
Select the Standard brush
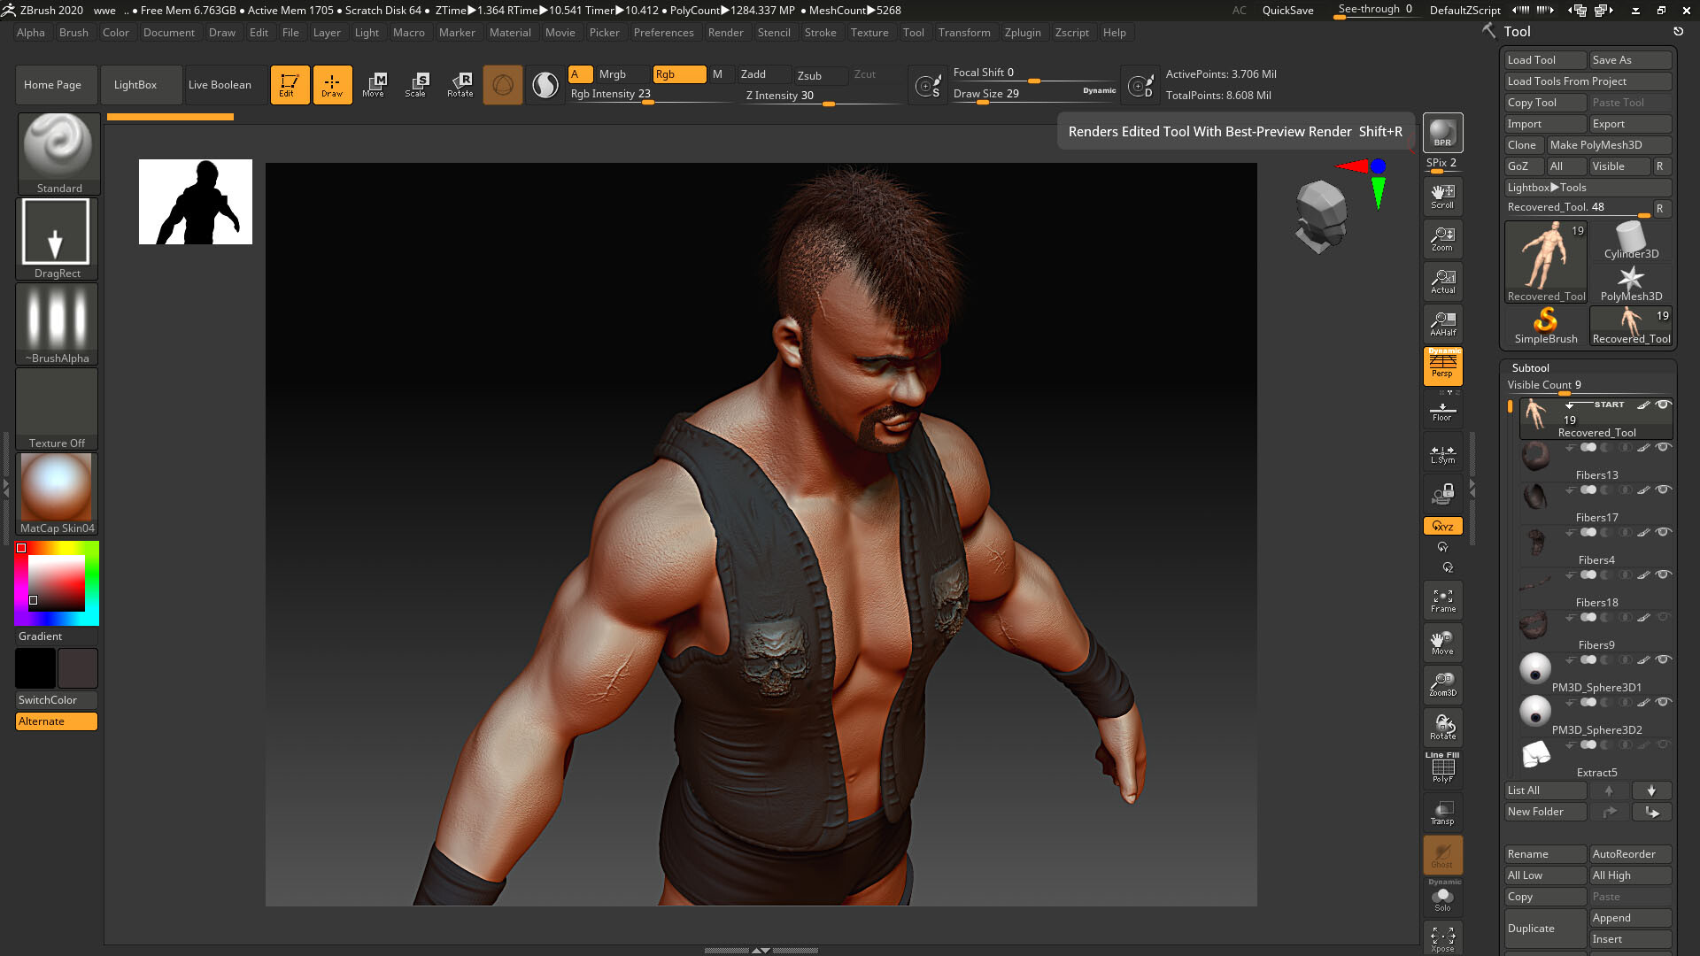(x=57, y=150)
